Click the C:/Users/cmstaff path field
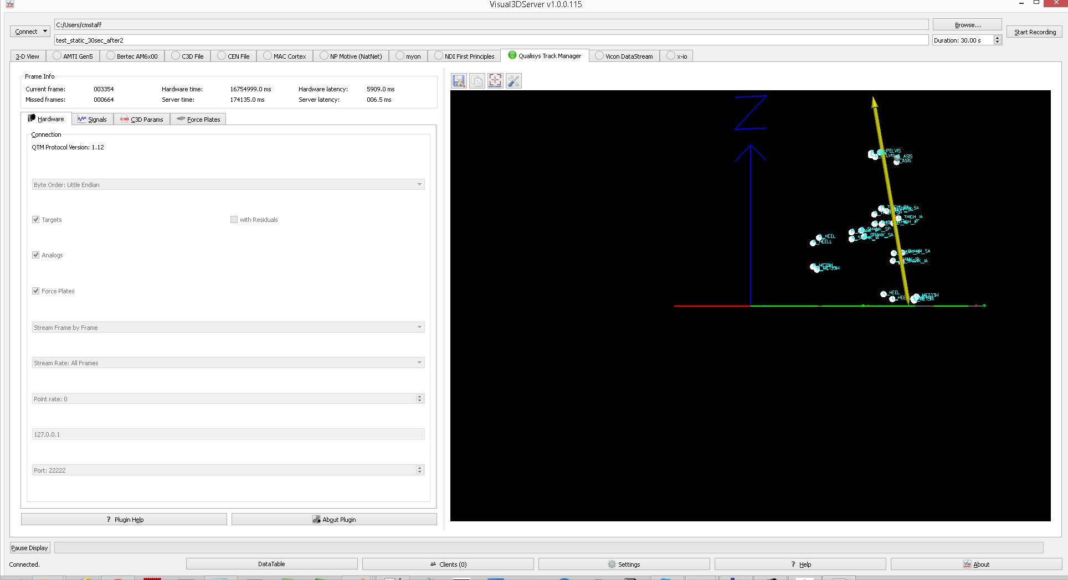Viewport: 1068px width, 580px height. [491, 25]
